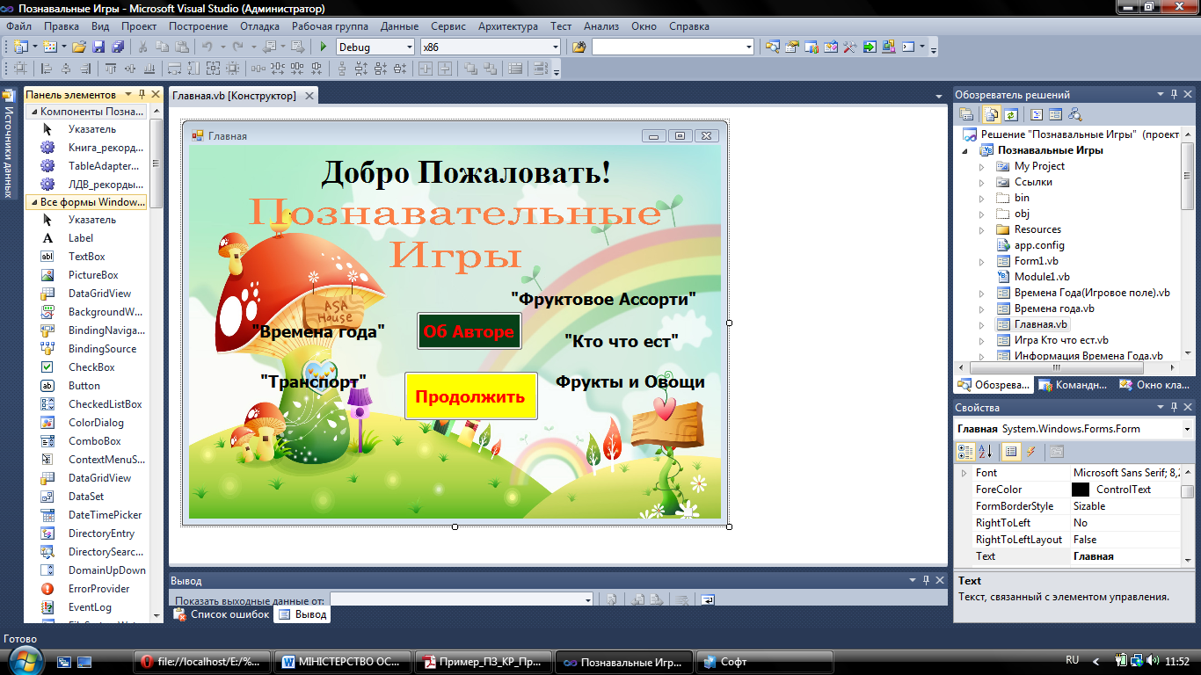Click View Code icon in Solution Explorer
The height and width of the screenshot is (675, 1201).
(x=1037, y=114)
